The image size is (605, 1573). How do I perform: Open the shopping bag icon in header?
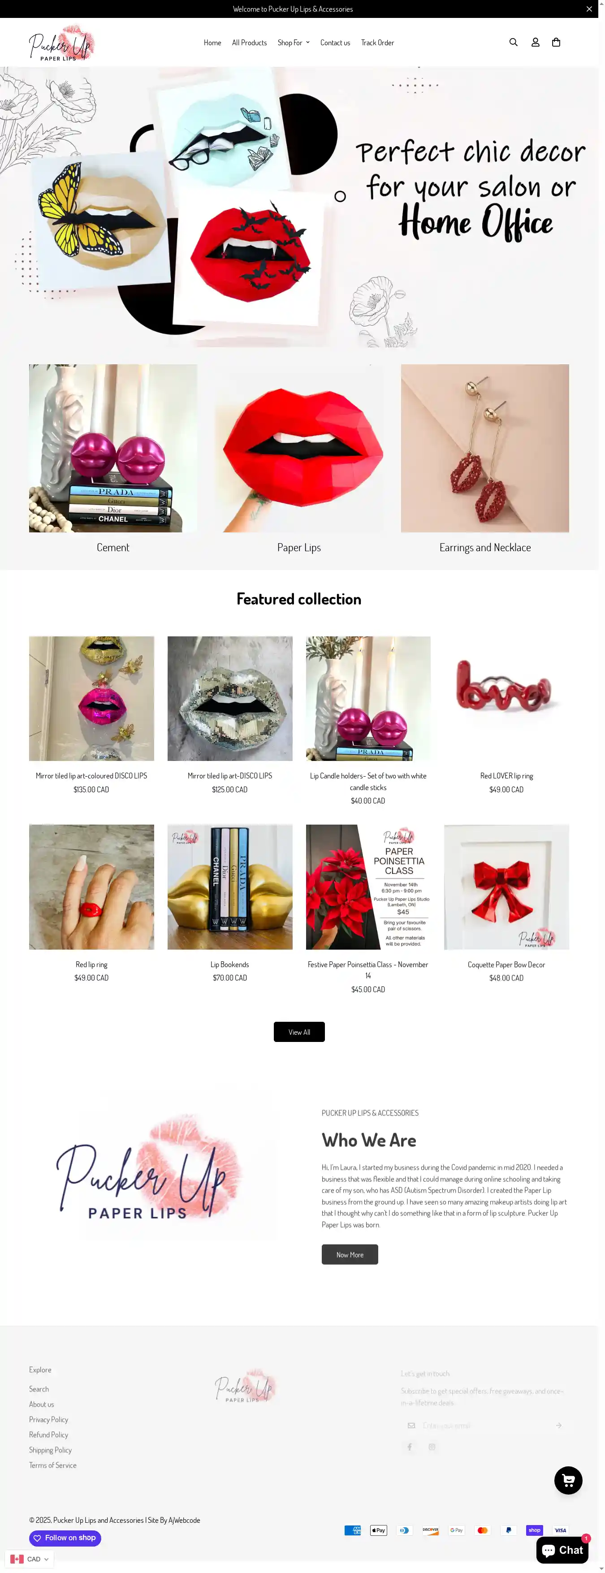pos(556,42)
